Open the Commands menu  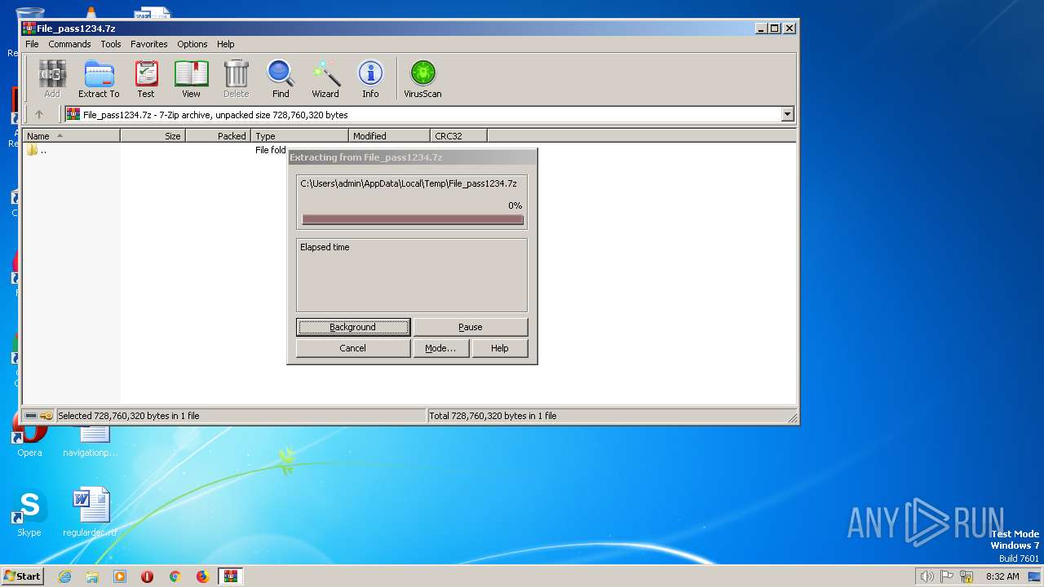[69, 44]
